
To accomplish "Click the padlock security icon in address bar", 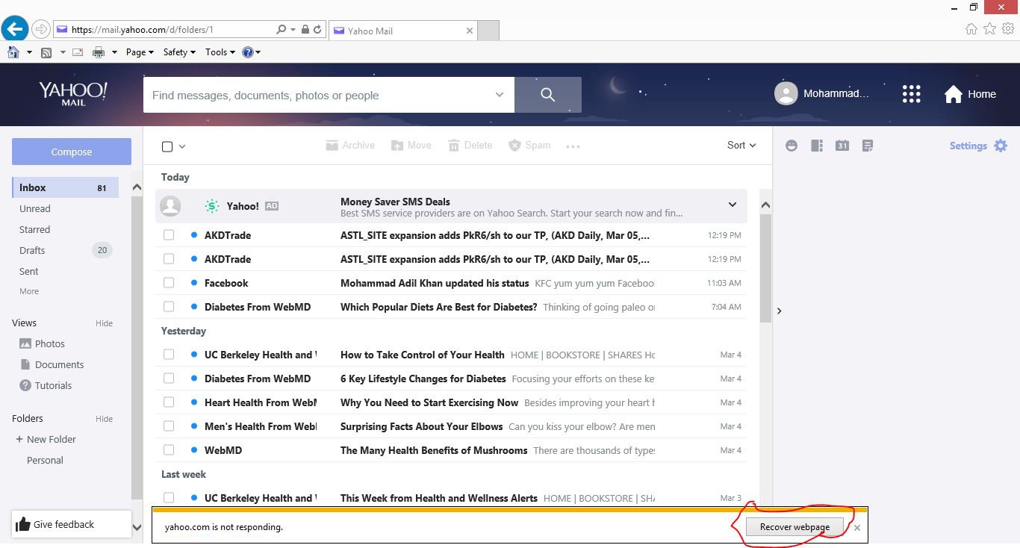I will click(305, 30).
